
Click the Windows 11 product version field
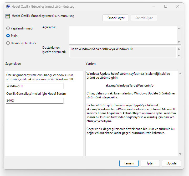(35, 86)
